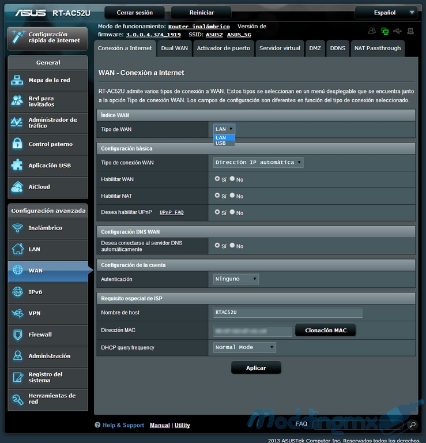Viewport: 426px width, 443px height.
Task: Click the FAQ search magnifier icon
Action: pyautogui.click(x=412, y=425)
